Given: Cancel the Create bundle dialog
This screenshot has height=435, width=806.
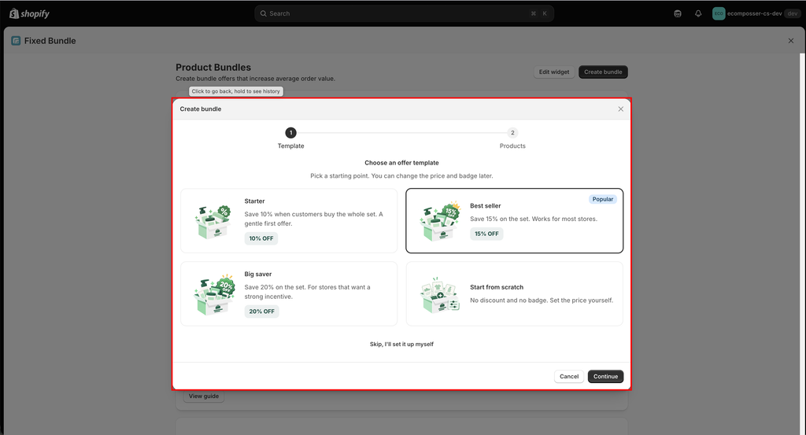Looking at the screenshot, I should tap(569, 377).
